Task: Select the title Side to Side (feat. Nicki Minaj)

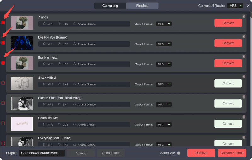Action: pos(60,98)
